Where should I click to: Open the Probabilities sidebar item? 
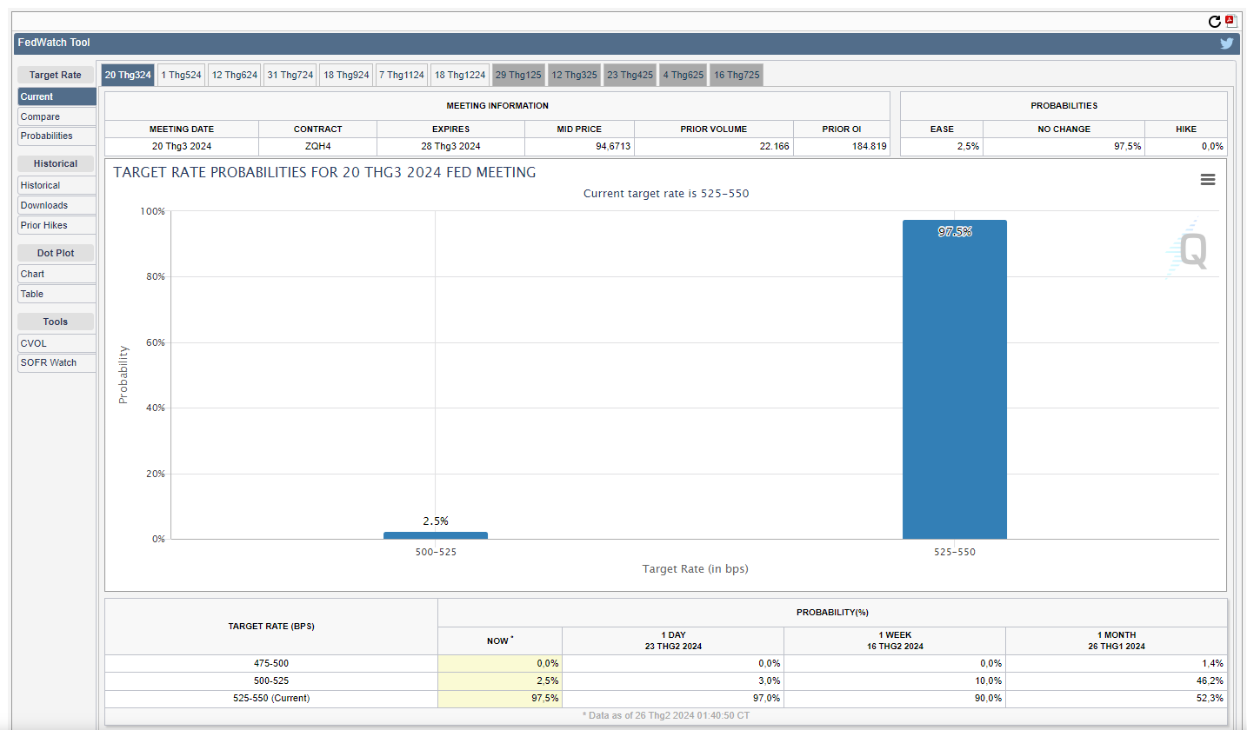pos(57,136)
